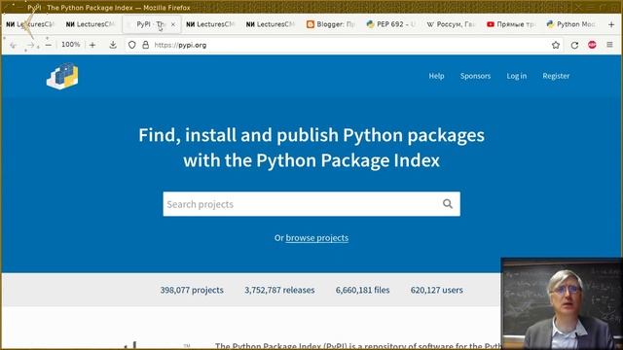The height and width of the screenshot is (350, 623).
Task: Click the downloads arrow icon
Action: click(x=113, y=45)
